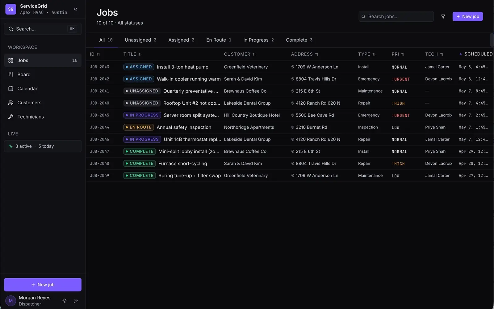Click New job button in header
This screenshot has height=309, width=494.
point(467,16)
